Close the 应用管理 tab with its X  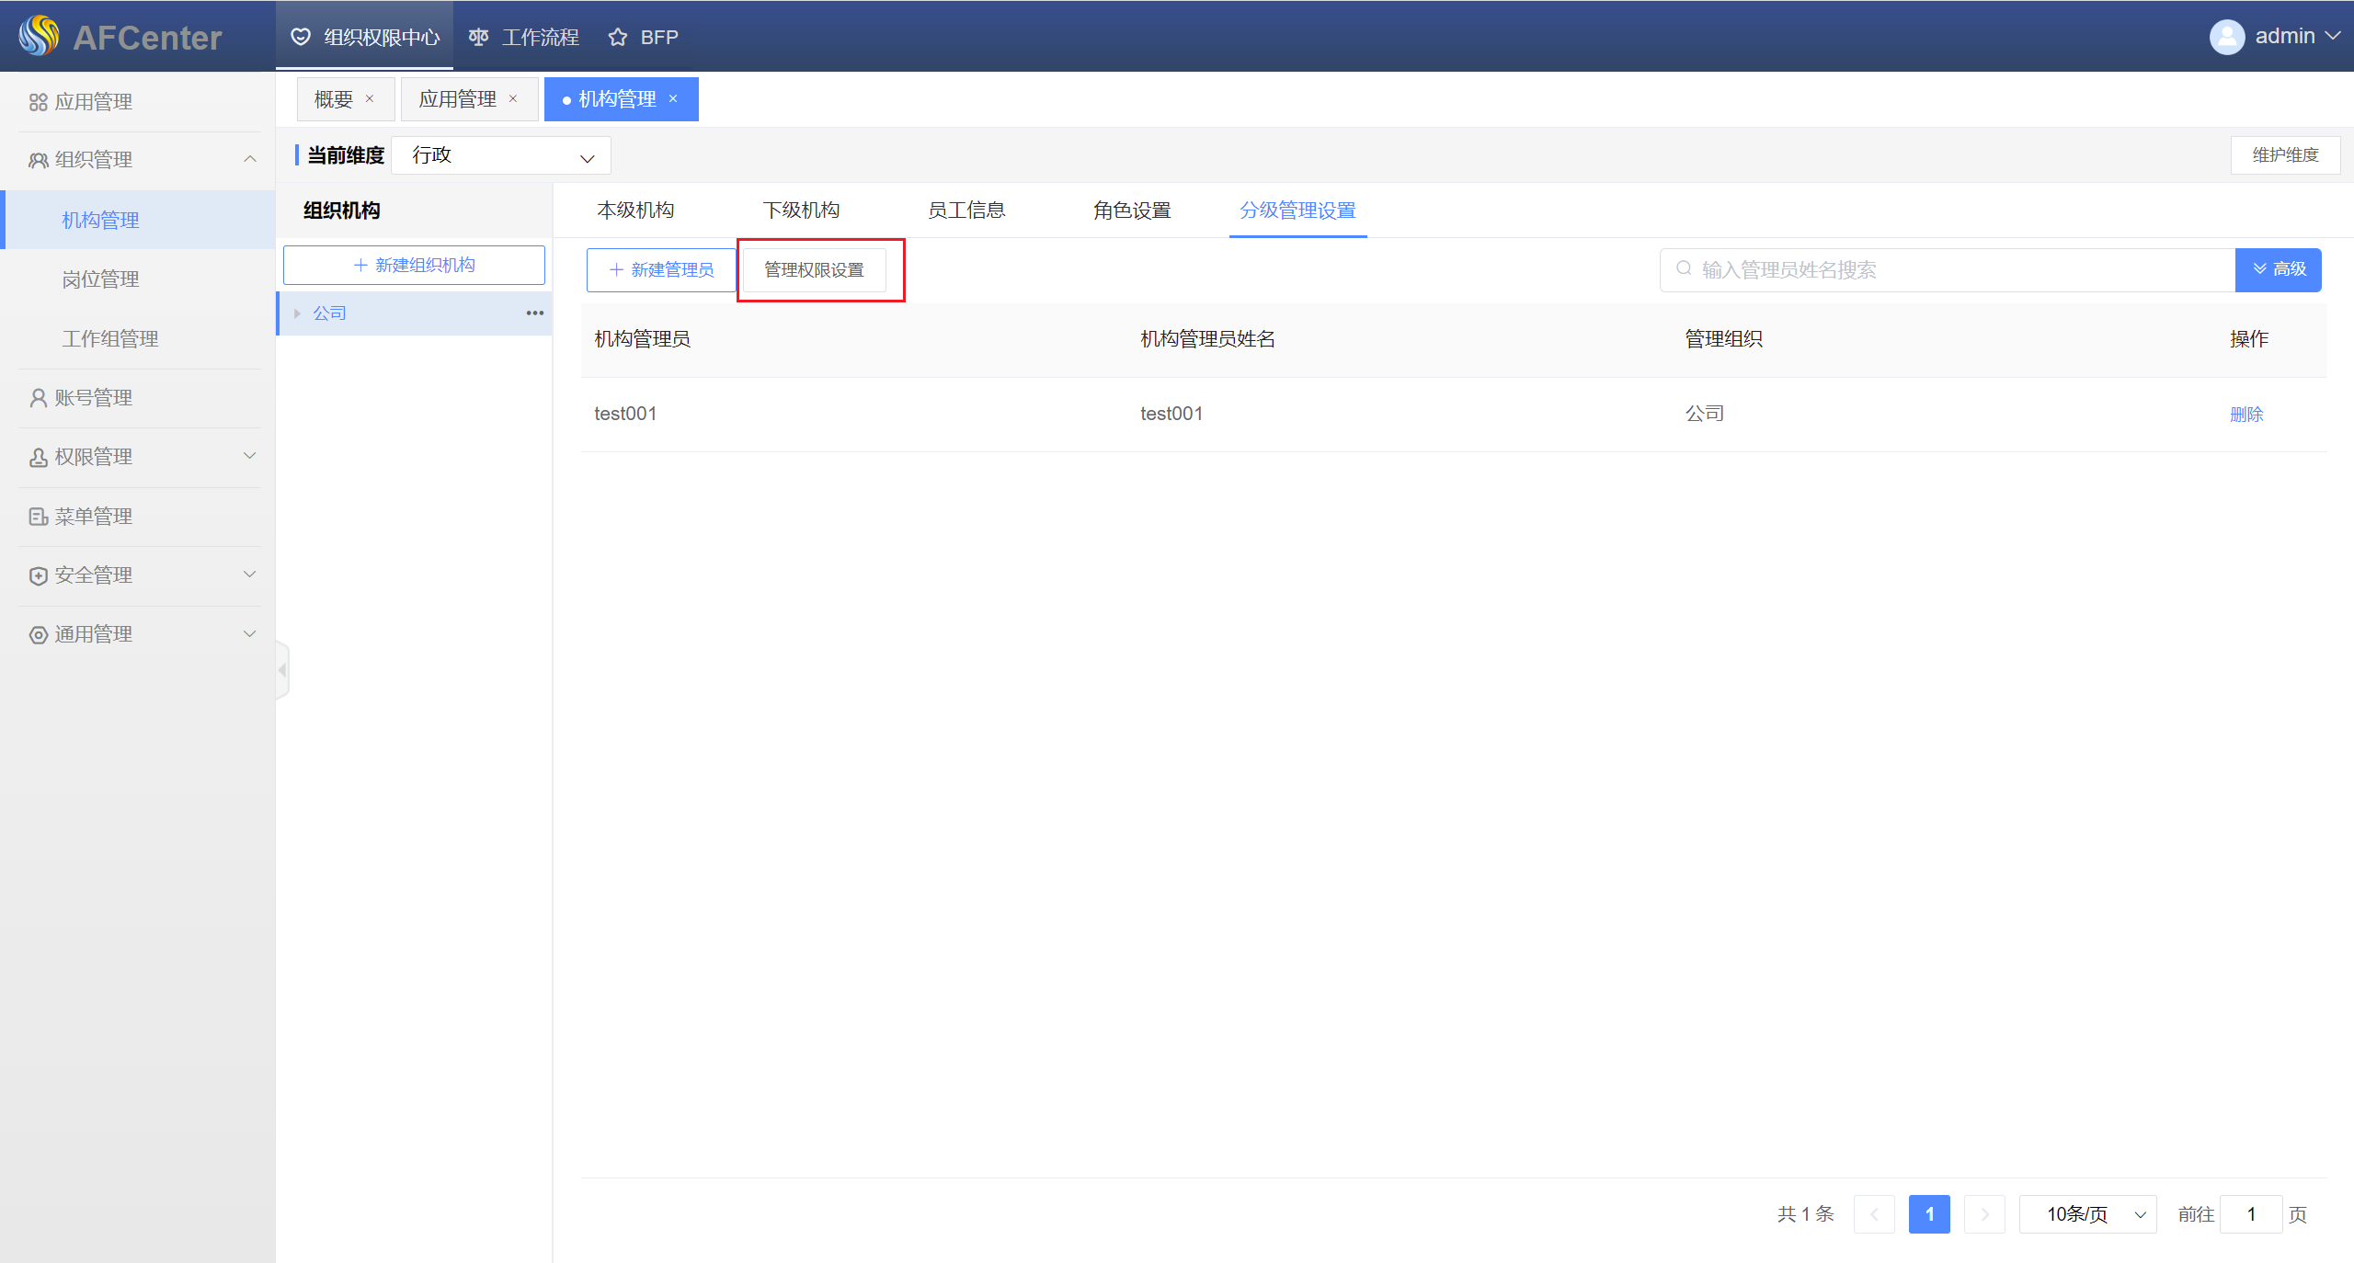point(513,99)
